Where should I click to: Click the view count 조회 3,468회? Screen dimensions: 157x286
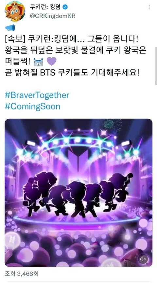tap(22, 274)
